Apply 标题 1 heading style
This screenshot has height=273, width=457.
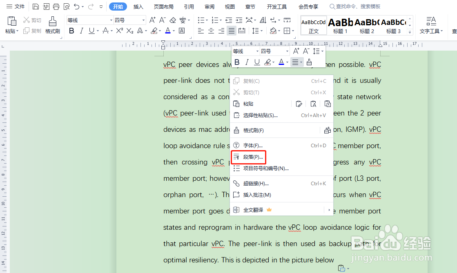click(341, 26)
